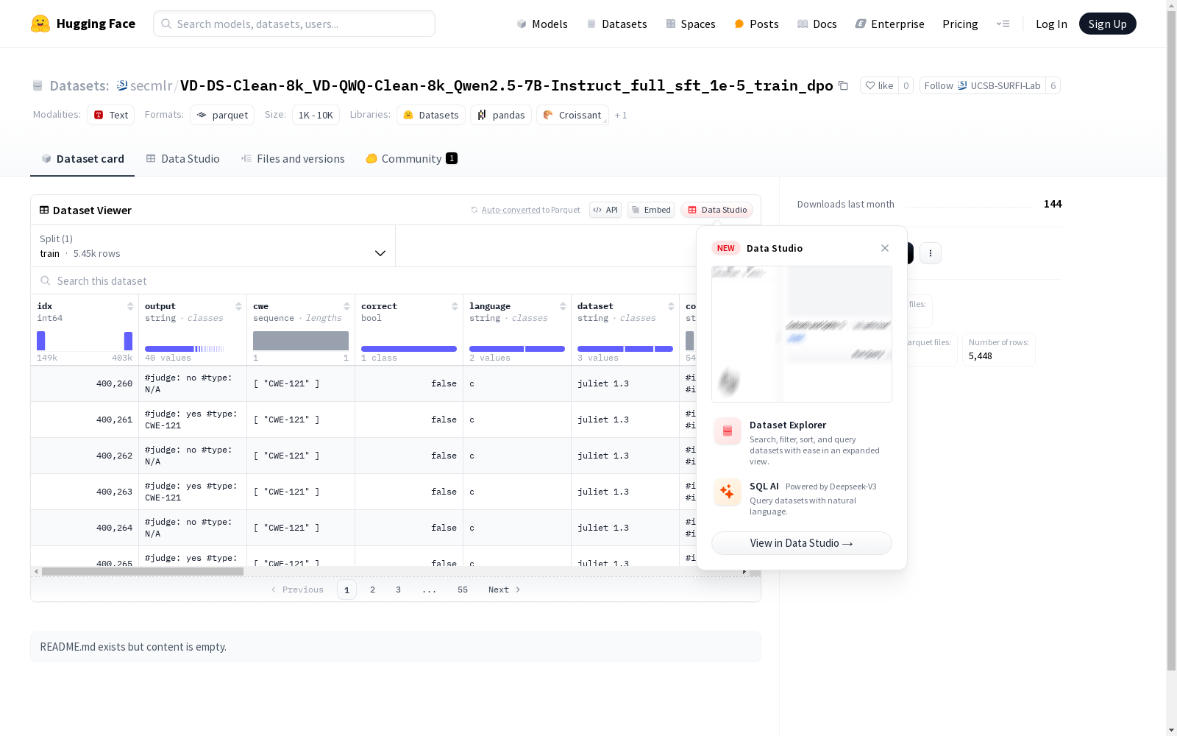Sort the language column
The height and width of the screenshot is (736, 1177).
[x=563, y=306]
